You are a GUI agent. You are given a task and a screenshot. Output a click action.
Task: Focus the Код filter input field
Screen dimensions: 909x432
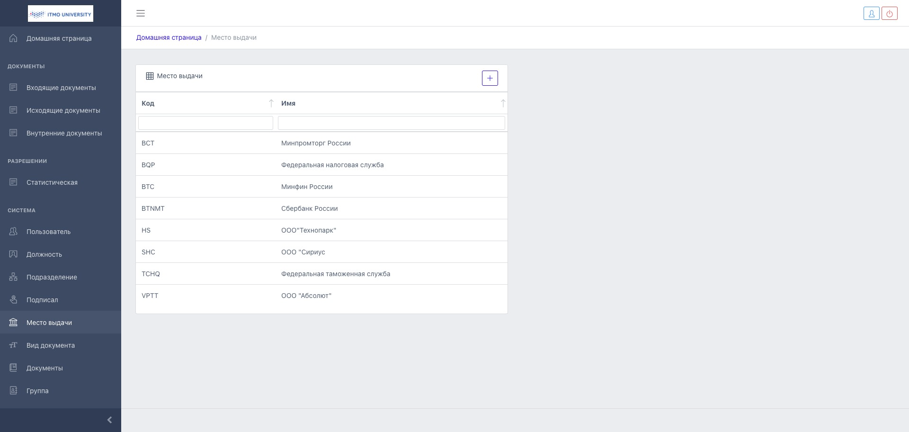(205, 123)
